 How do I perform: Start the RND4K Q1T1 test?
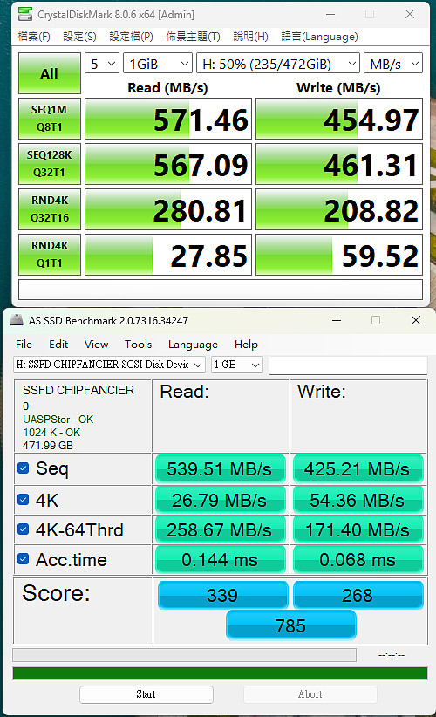(50, 254)
